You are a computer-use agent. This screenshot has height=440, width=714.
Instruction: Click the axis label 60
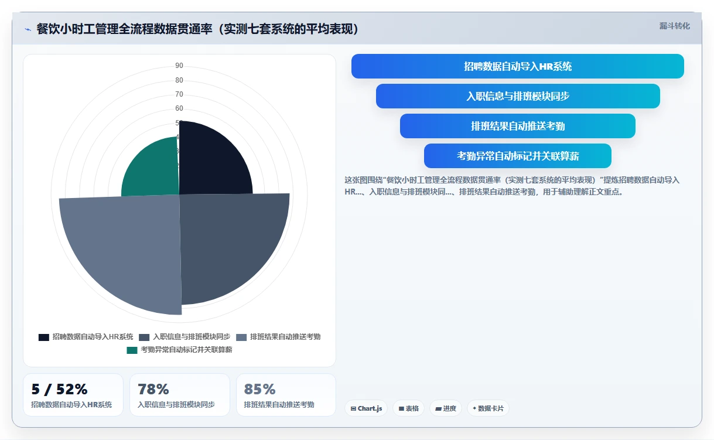pyautogui.click(x=179, y=108)
